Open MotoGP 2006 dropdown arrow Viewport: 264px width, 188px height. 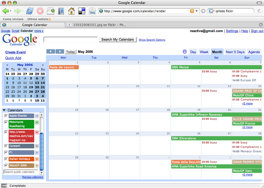[37, 166]
